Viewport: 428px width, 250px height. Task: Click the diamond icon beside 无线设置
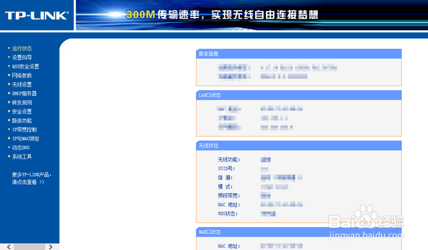tap(9, 84)
